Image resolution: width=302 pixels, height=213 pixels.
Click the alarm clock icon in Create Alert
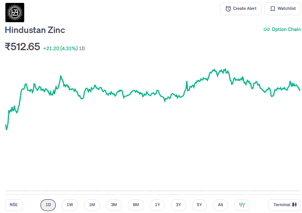click(x=228, y=9)
